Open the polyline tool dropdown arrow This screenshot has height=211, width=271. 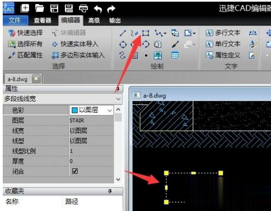165,34
